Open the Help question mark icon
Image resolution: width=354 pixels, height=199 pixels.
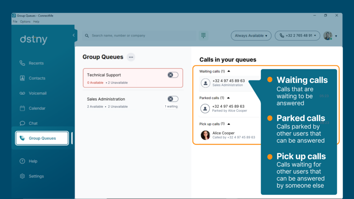[x=22, y=161]
